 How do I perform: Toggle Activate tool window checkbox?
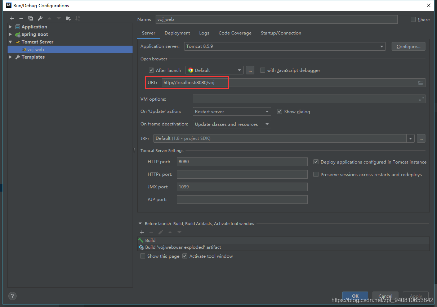(185, 256)
